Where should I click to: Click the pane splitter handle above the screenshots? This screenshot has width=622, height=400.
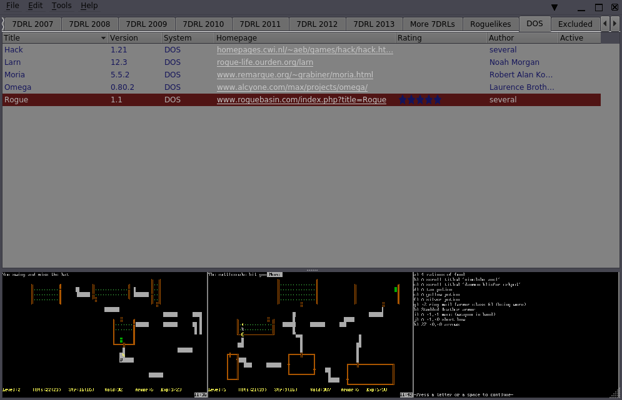[x=312, y=270]
